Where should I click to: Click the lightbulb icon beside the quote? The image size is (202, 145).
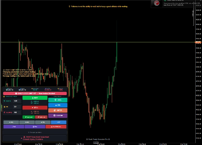(x=69, y=6)
